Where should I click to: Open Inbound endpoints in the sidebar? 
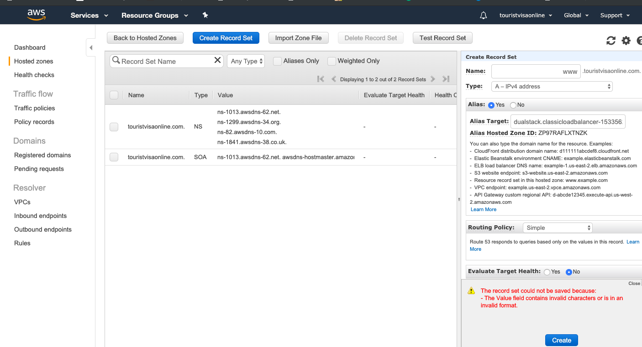tap(41, 216)
